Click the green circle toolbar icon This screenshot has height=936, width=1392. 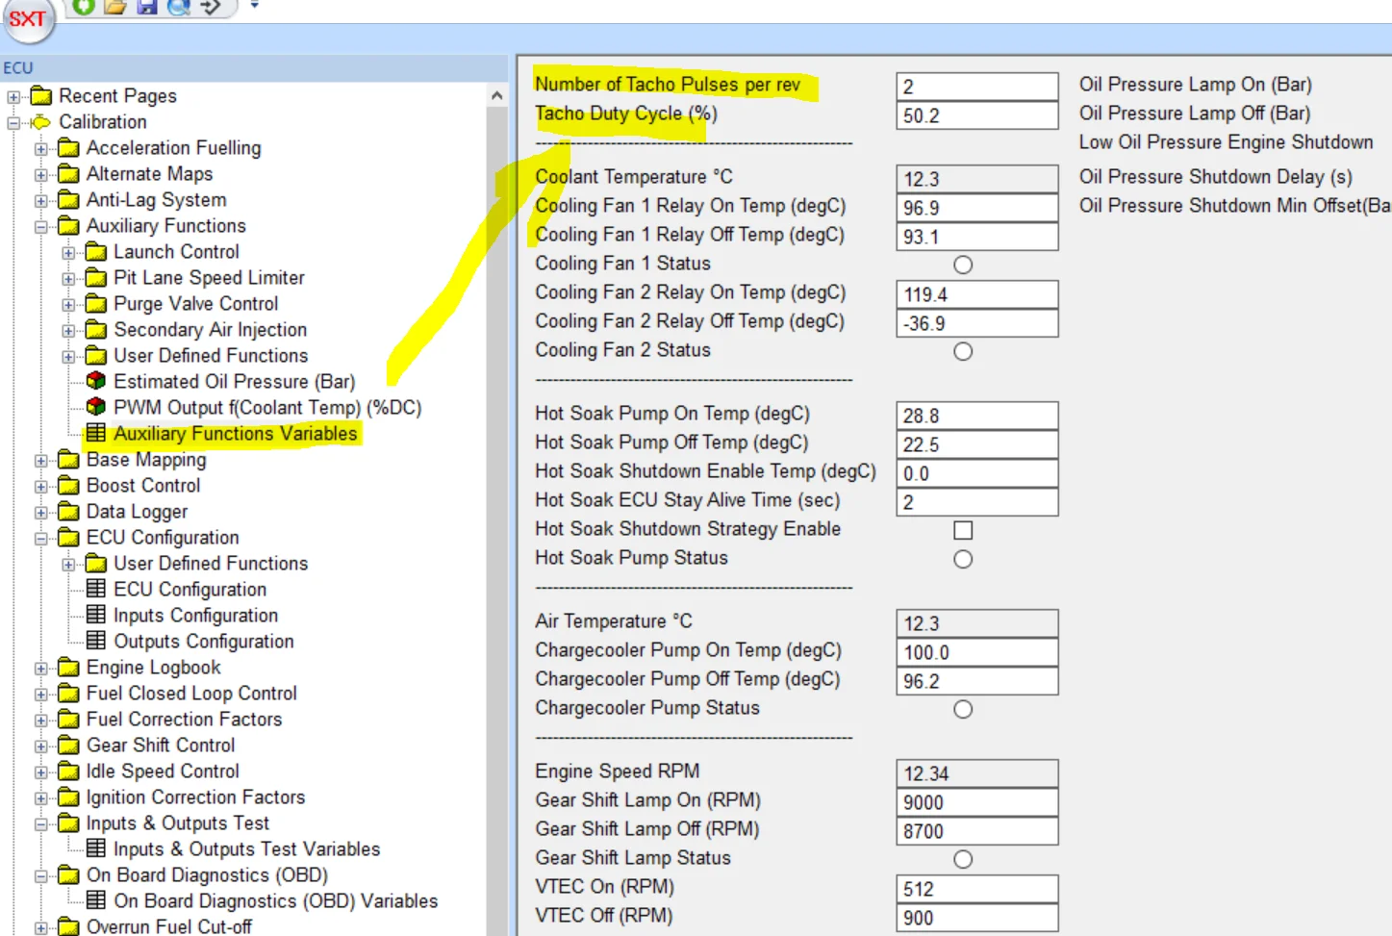tap(84, 7)
